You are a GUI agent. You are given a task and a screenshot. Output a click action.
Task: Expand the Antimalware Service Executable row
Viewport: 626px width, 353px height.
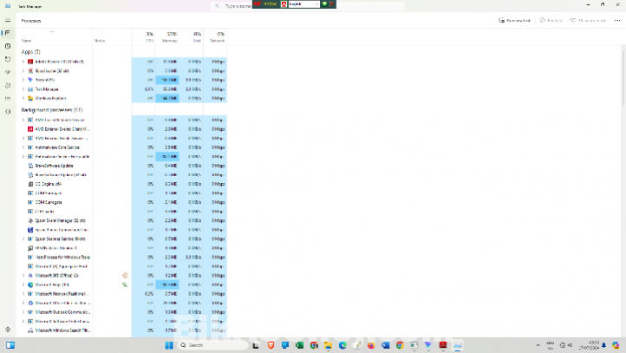(23, 156)
